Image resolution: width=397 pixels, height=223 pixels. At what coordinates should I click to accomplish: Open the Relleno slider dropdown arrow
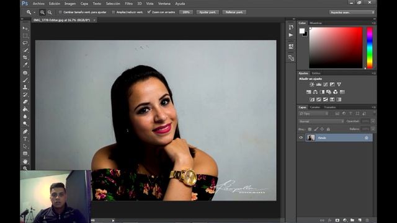[x=373, y=129]
